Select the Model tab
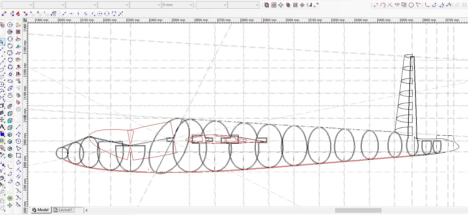Viewport: 468px width, 215px height. click(40, 210)
